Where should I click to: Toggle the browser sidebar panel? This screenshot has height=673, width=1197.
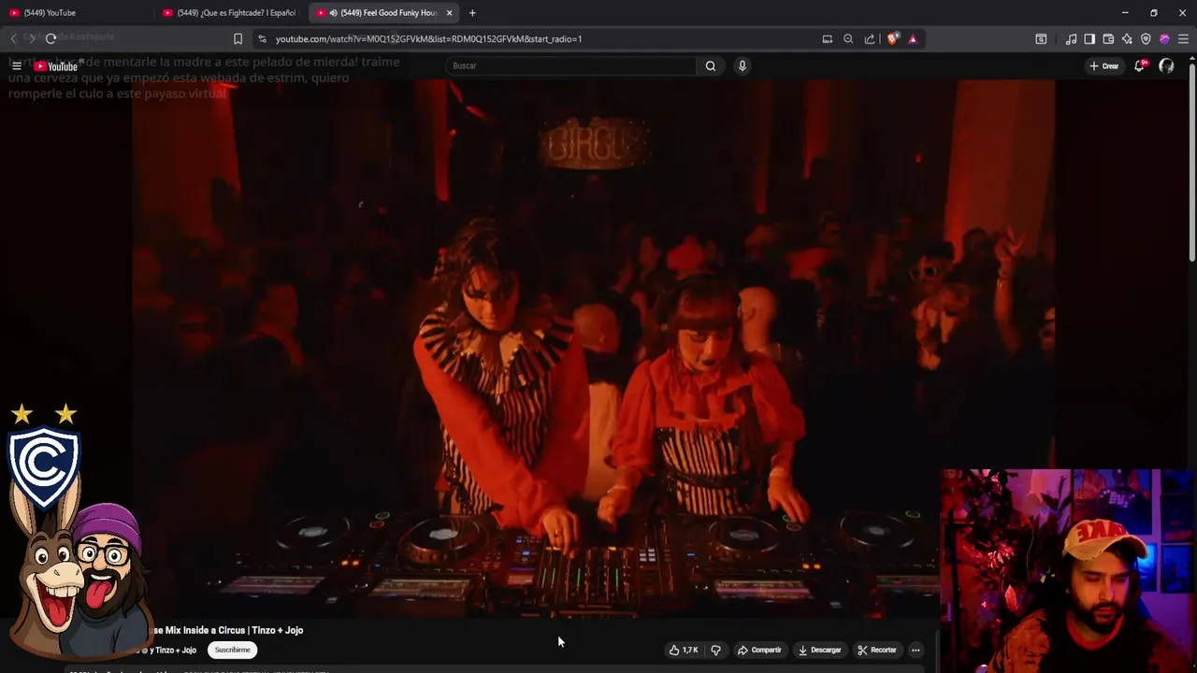(1089, 38)
